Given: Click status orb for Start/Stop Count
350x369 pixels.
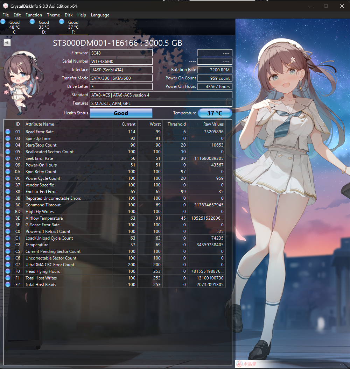Looking at the screenshot, I should [x=8, y=145].
